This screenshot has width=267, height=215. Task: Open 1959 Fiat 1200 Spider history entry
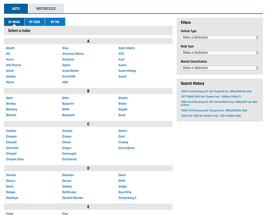[x=211, y=116]
